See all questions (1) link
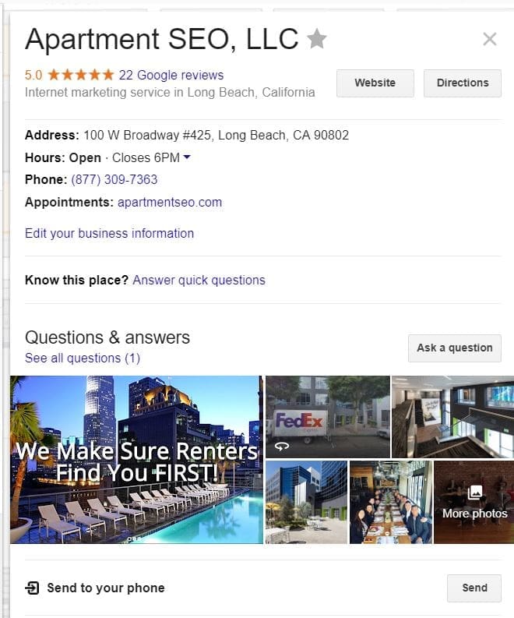Viewport: 514px width, 618px height. pyautogui.click(x=83, y=358)
